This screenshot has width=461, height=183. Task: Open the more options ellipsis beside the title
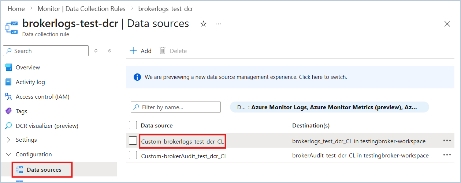tap(218, 24)
